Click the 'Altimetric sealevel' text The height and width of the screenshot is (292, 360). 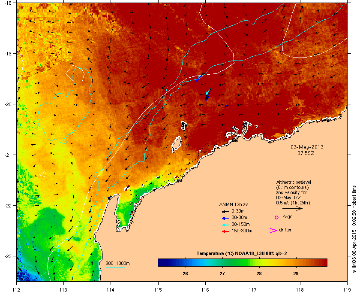(x=294, y=182)
